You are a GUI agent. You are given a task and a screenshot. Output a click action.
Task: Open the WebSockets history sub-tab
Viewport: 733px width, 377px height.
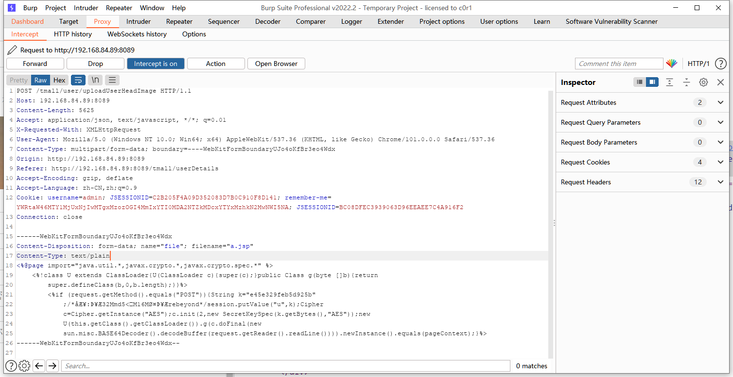(137, 34)
